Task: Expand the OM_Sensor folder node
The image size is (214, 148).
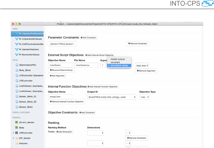Action: tap(13, 138)
